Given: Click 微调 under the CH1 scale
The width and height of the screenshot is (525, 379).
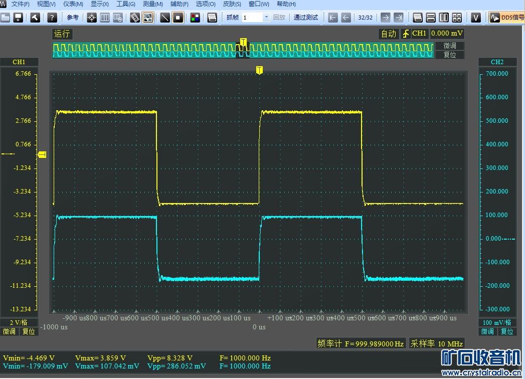Looking at the screenshot, I should pyautogui.click(x=10, y=331).
